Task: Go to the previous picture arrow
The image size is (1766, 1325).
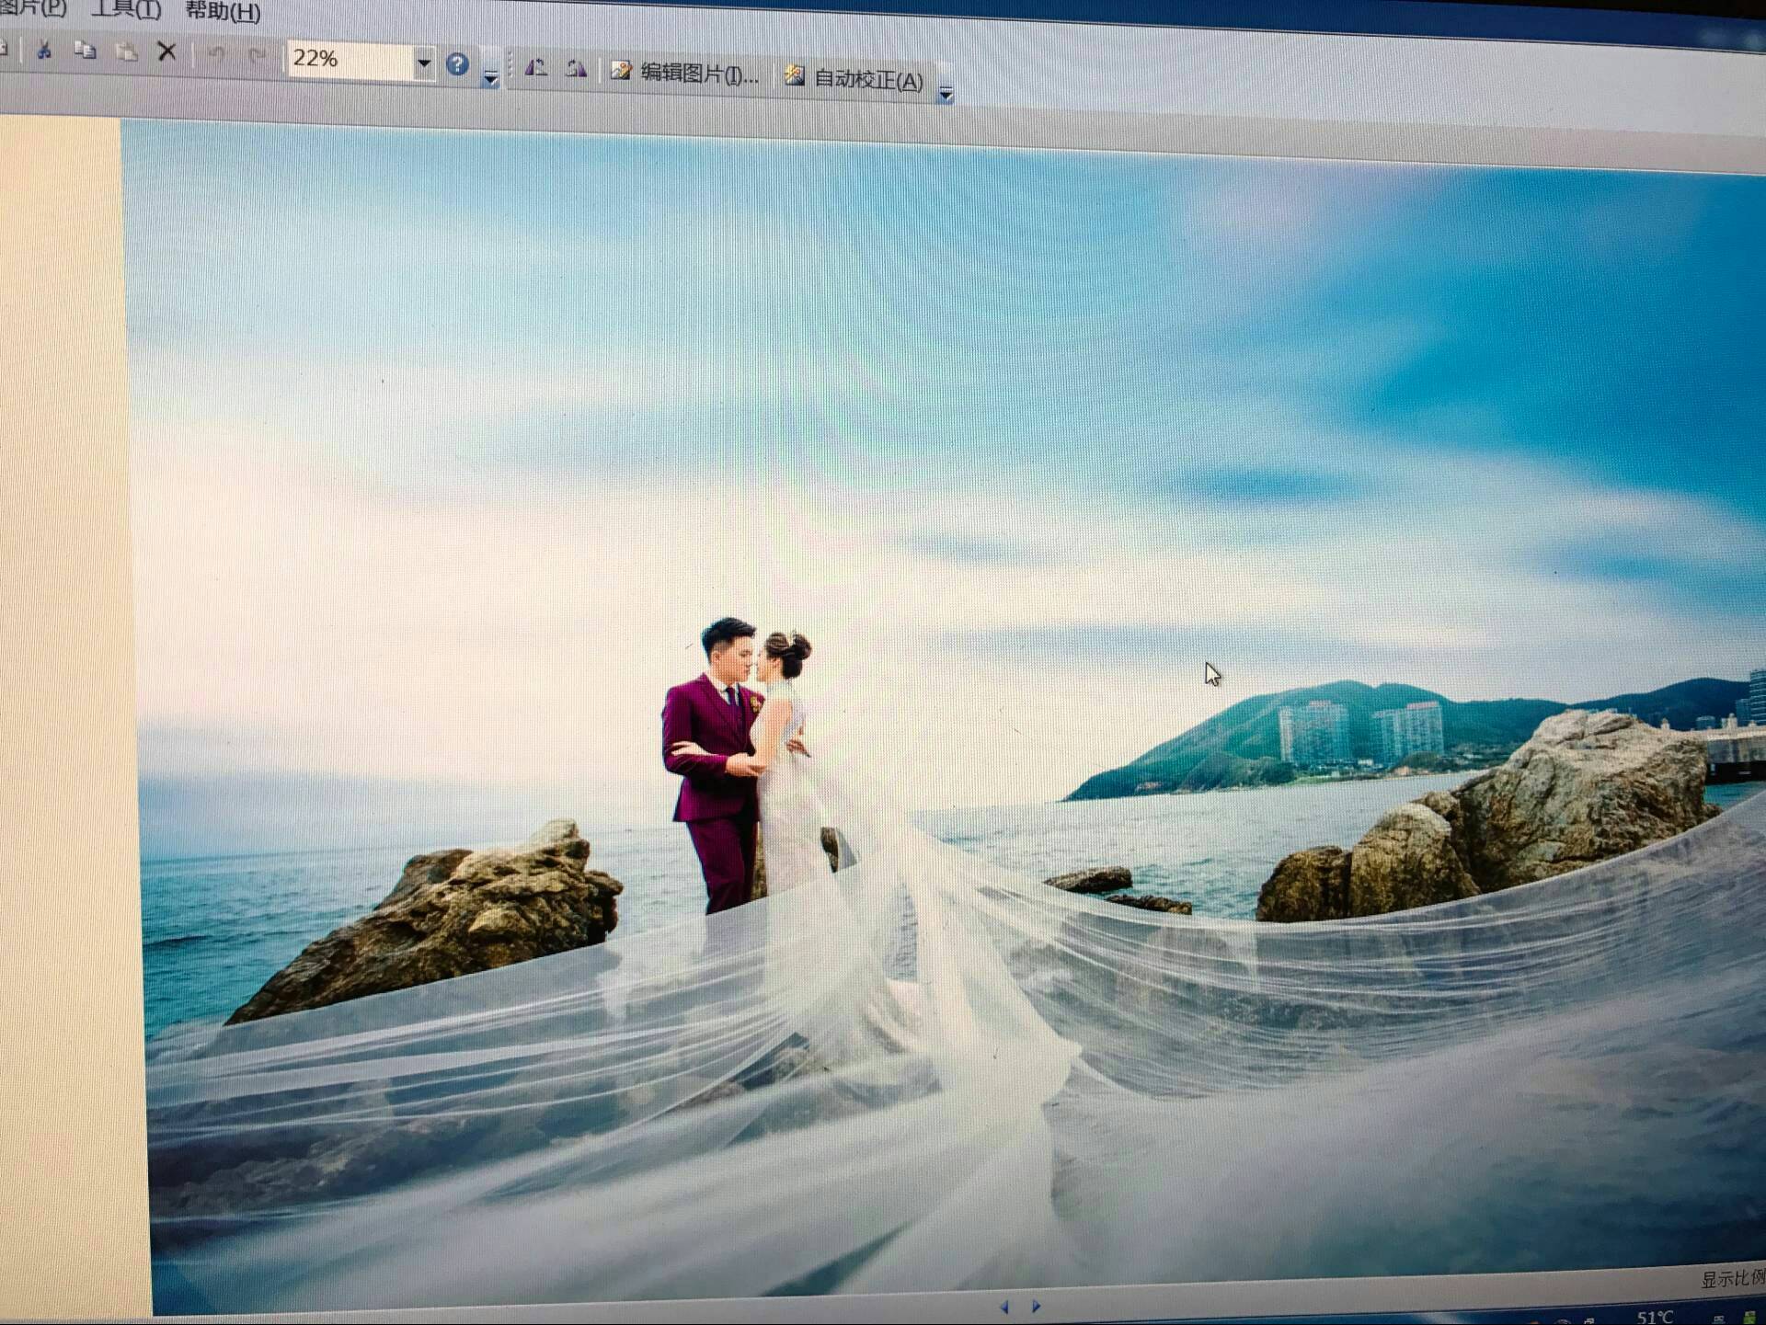Action: 1003,1307
